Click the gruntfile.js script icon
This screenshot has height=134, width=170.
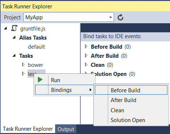14,28
